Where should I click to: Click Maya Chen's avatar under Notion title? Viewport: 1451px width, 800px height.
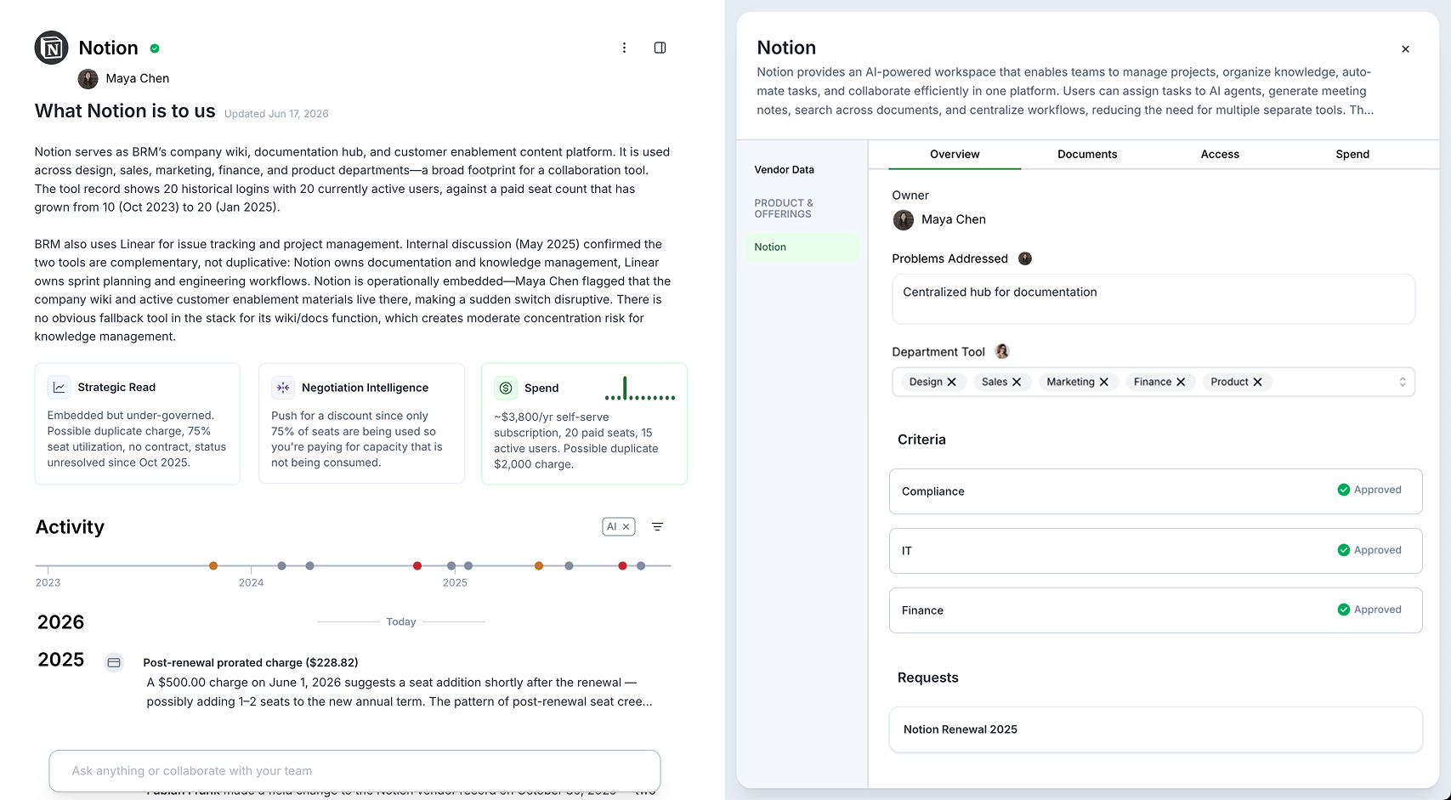(88, 79)
